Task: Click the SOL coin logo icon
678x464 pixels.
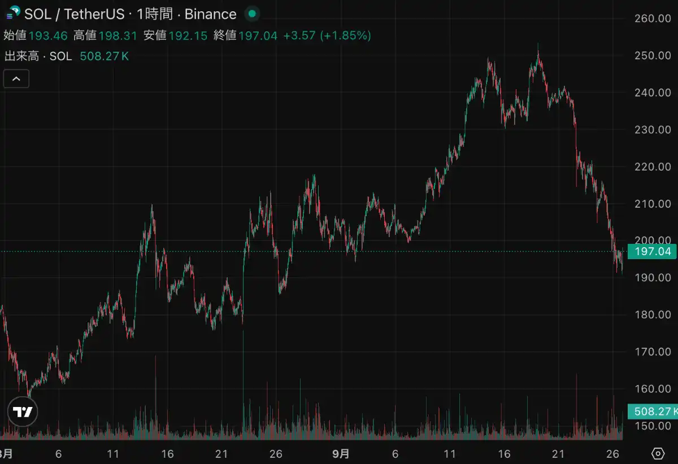Action: point(13,14)
